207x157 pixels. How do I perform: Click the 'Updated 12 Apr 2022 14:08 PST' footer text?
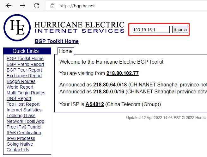pyautogui.click(x=153, y=117)
